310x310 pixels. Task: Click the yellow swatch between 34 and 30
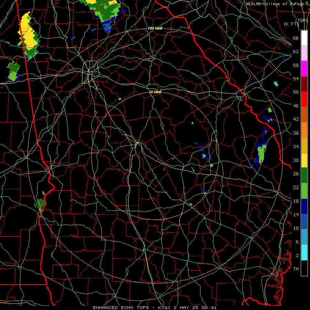tap(304, 160)
